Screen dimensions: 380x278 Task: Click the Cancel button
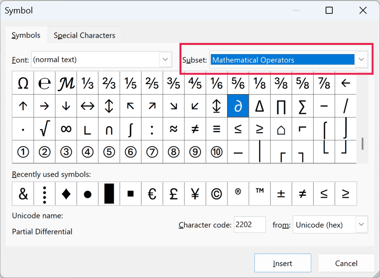point(346,263)
